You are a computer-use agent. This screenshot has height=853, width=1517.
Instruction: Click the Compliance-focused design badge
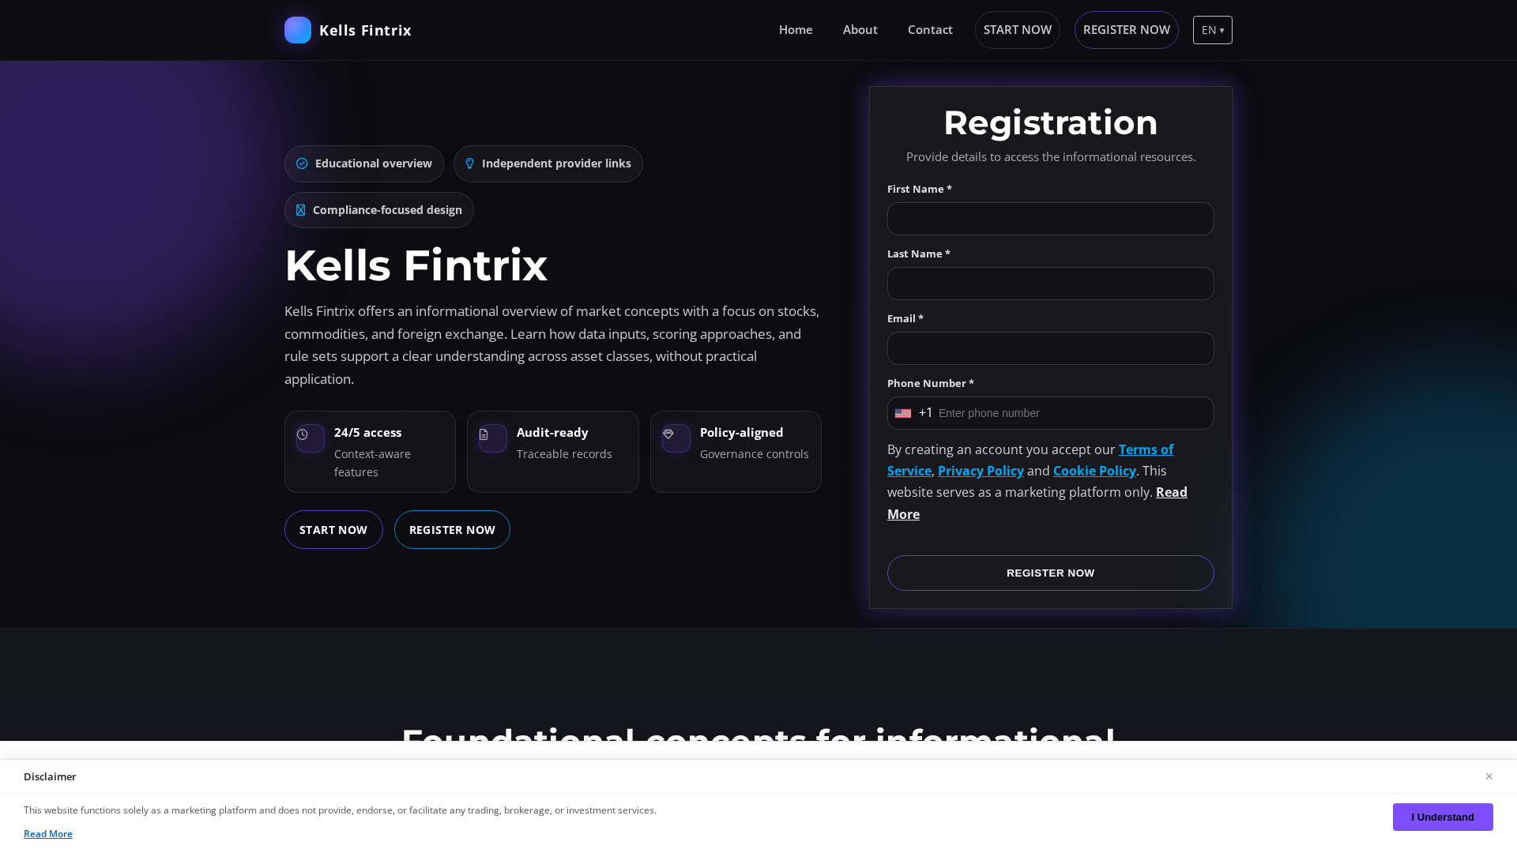click(379, 210)
